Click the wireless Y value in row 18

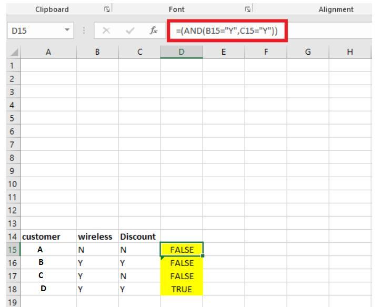97,289
